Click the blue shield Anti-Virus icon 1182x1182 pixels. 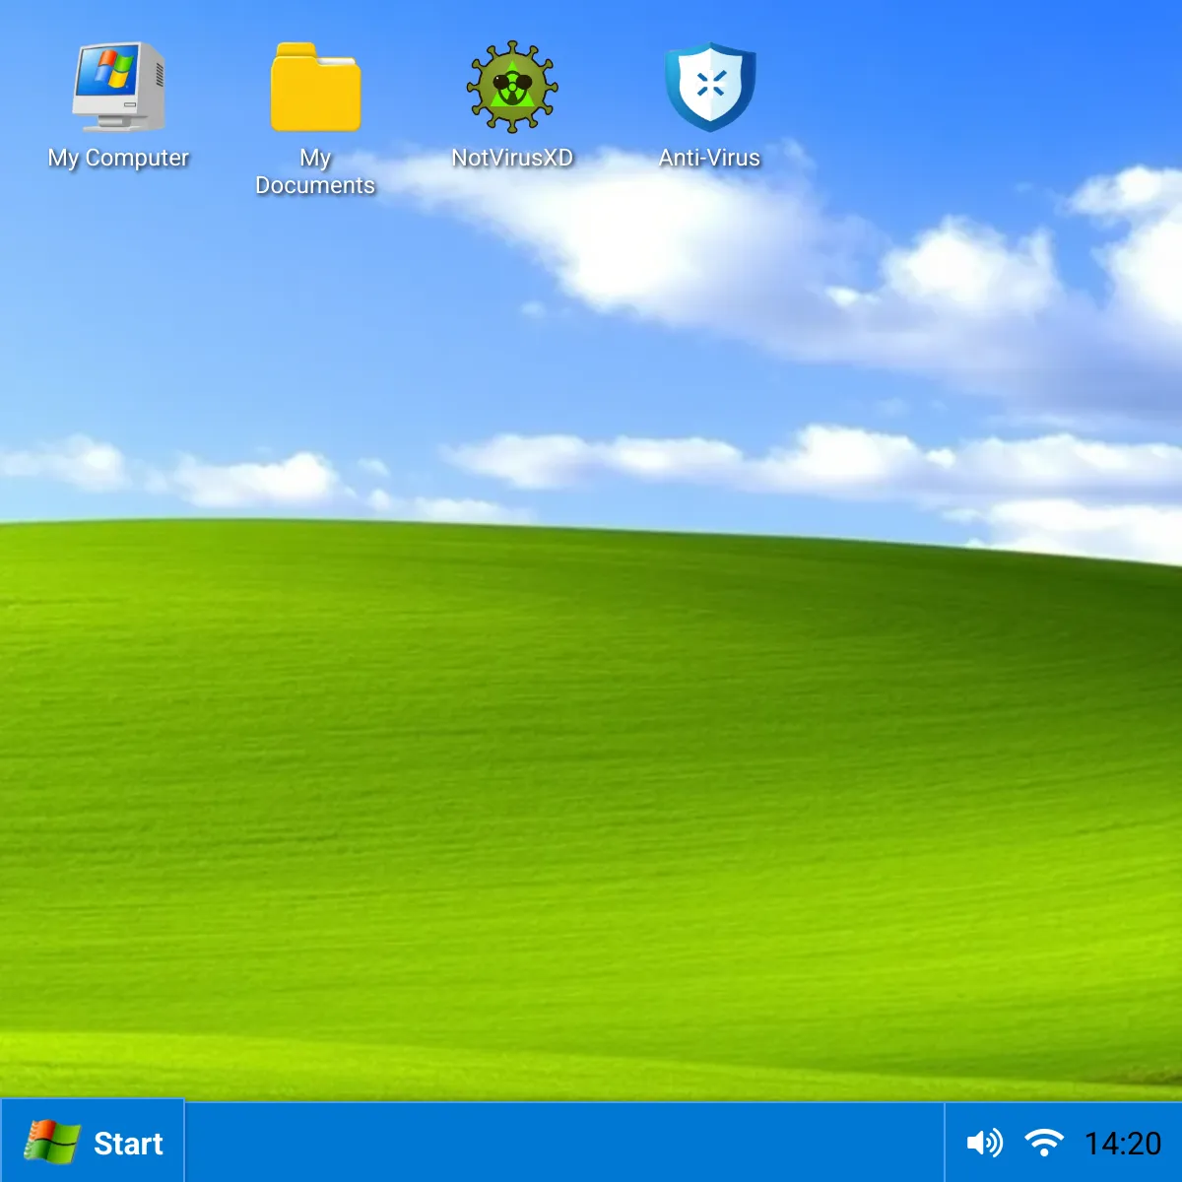[x=711, y=89]
